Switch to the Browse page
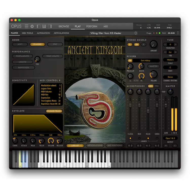Image resolution: width=190 pixels, height=190 pixels. coord(64,26)
